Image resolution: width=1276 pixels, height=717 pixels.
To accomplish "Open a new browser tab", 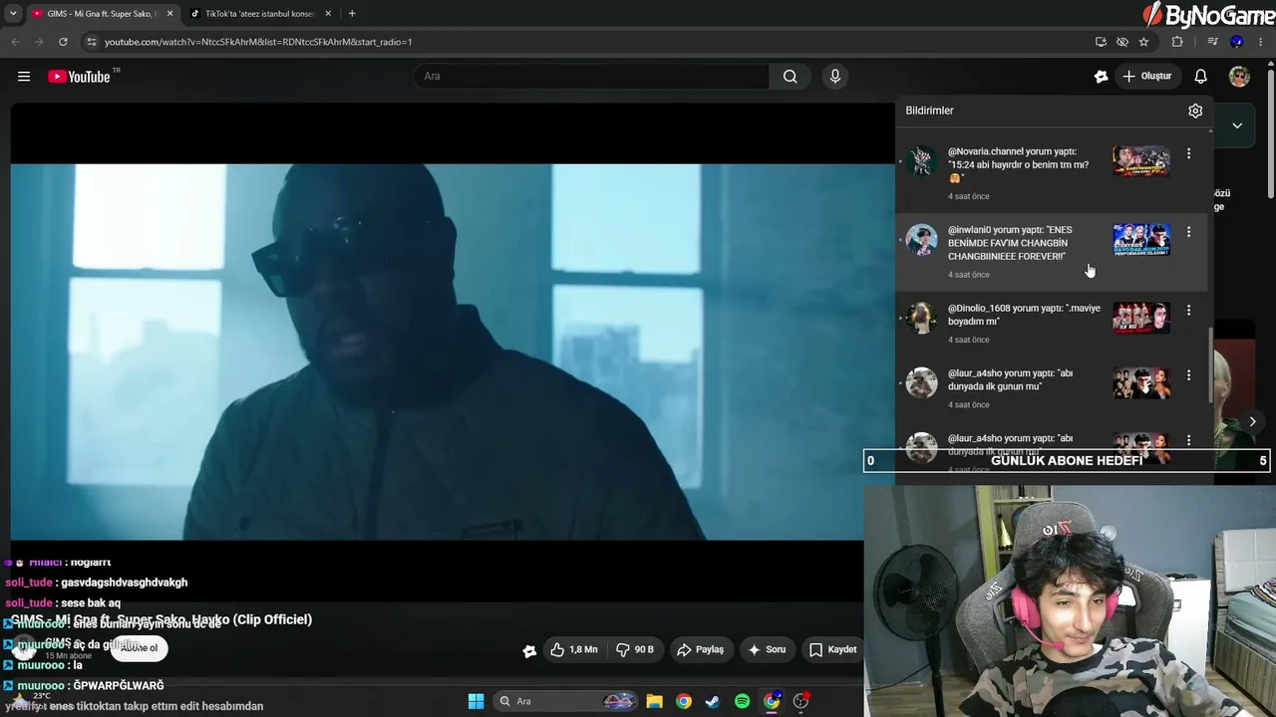I will tap(352, 14).
